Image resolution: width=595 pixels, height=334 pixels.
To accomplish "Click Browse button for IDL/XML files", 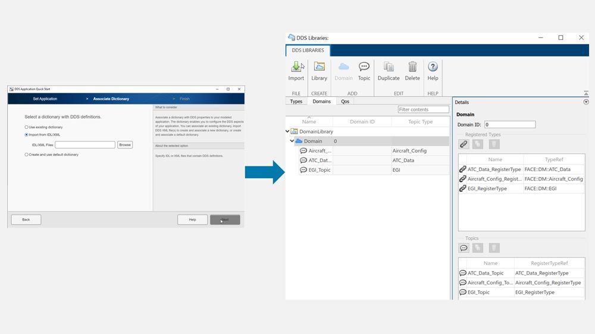I will tap(125, 145).
